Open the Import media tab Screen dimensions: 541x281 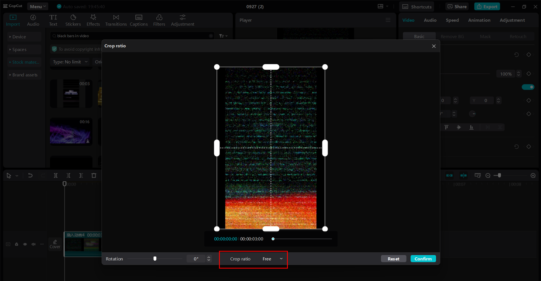click(13, 20)
